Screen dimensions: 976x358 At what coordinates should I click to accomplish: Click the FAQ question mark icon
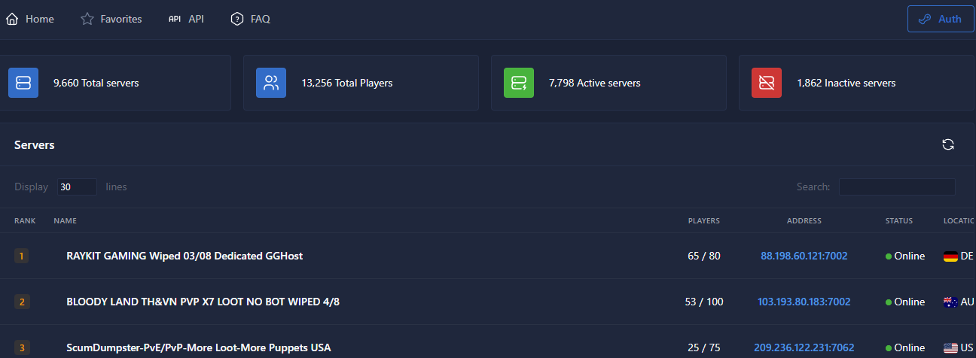click(x=237, y=19)
